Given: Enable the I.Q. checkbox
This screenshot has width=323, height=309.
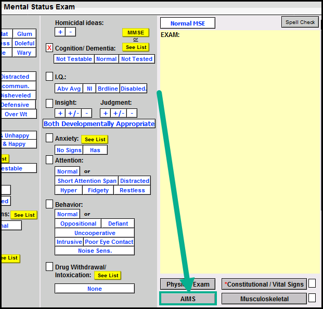Looking at the screenshot, I should coord(49,77).
